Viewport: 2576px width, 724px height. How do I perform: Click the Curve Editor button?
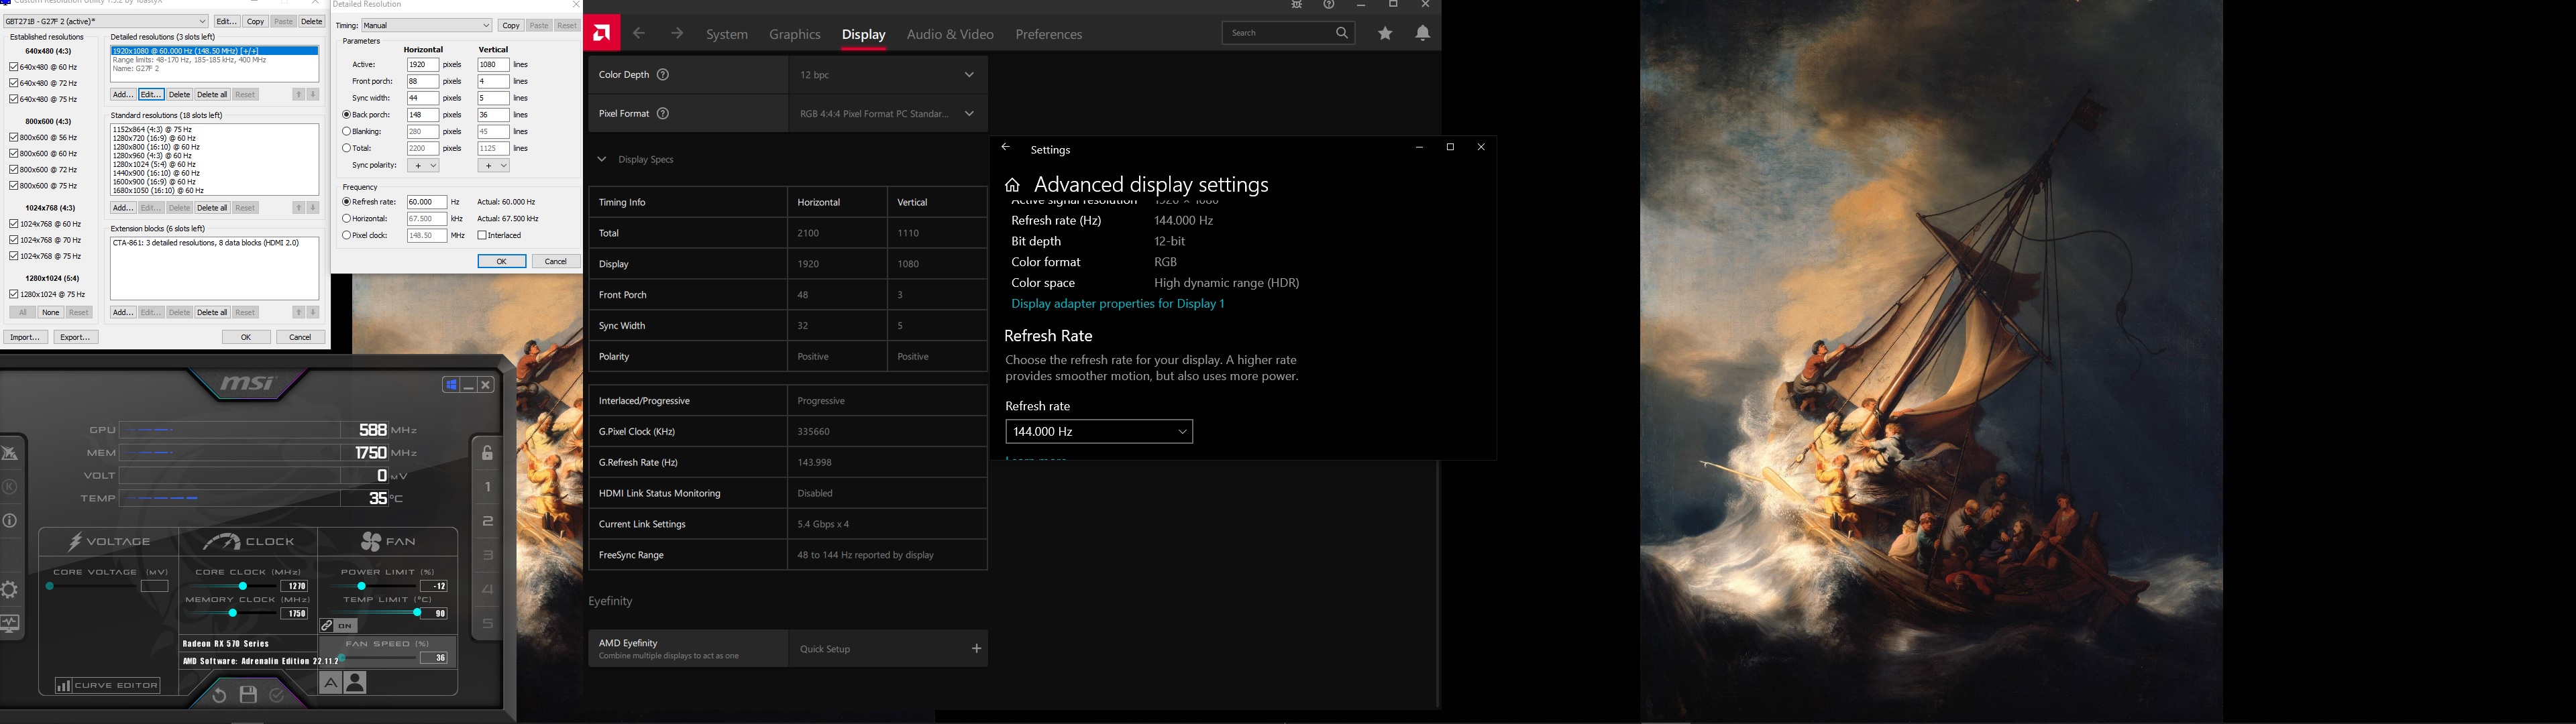pyautogui.click(x=108, y=685)
